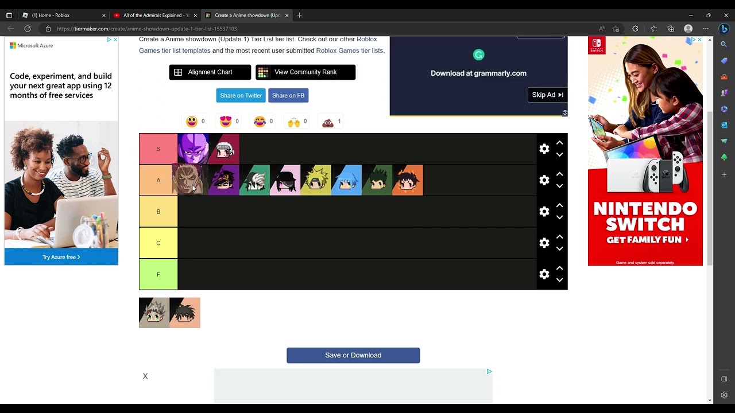Move B tier row down with its down chevron
The width and height of the screenshot is (735, 413).
(559, 217)
